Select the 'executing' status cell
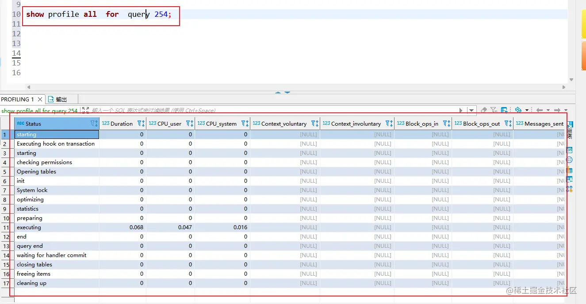Screen dimensions: 586x304 click(x=57, y=227)
